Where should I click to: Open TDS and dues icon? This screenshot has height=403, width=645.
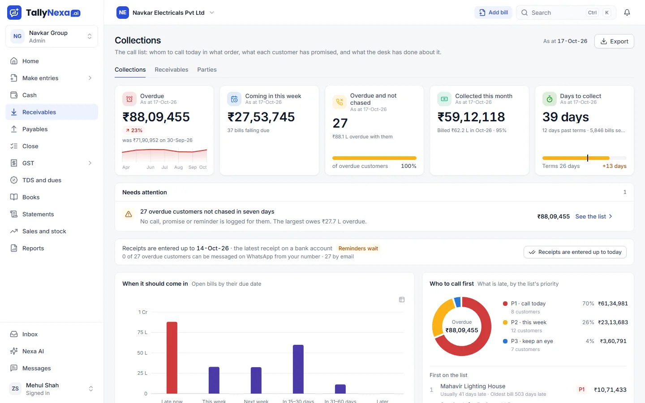(x=14, y=180)
